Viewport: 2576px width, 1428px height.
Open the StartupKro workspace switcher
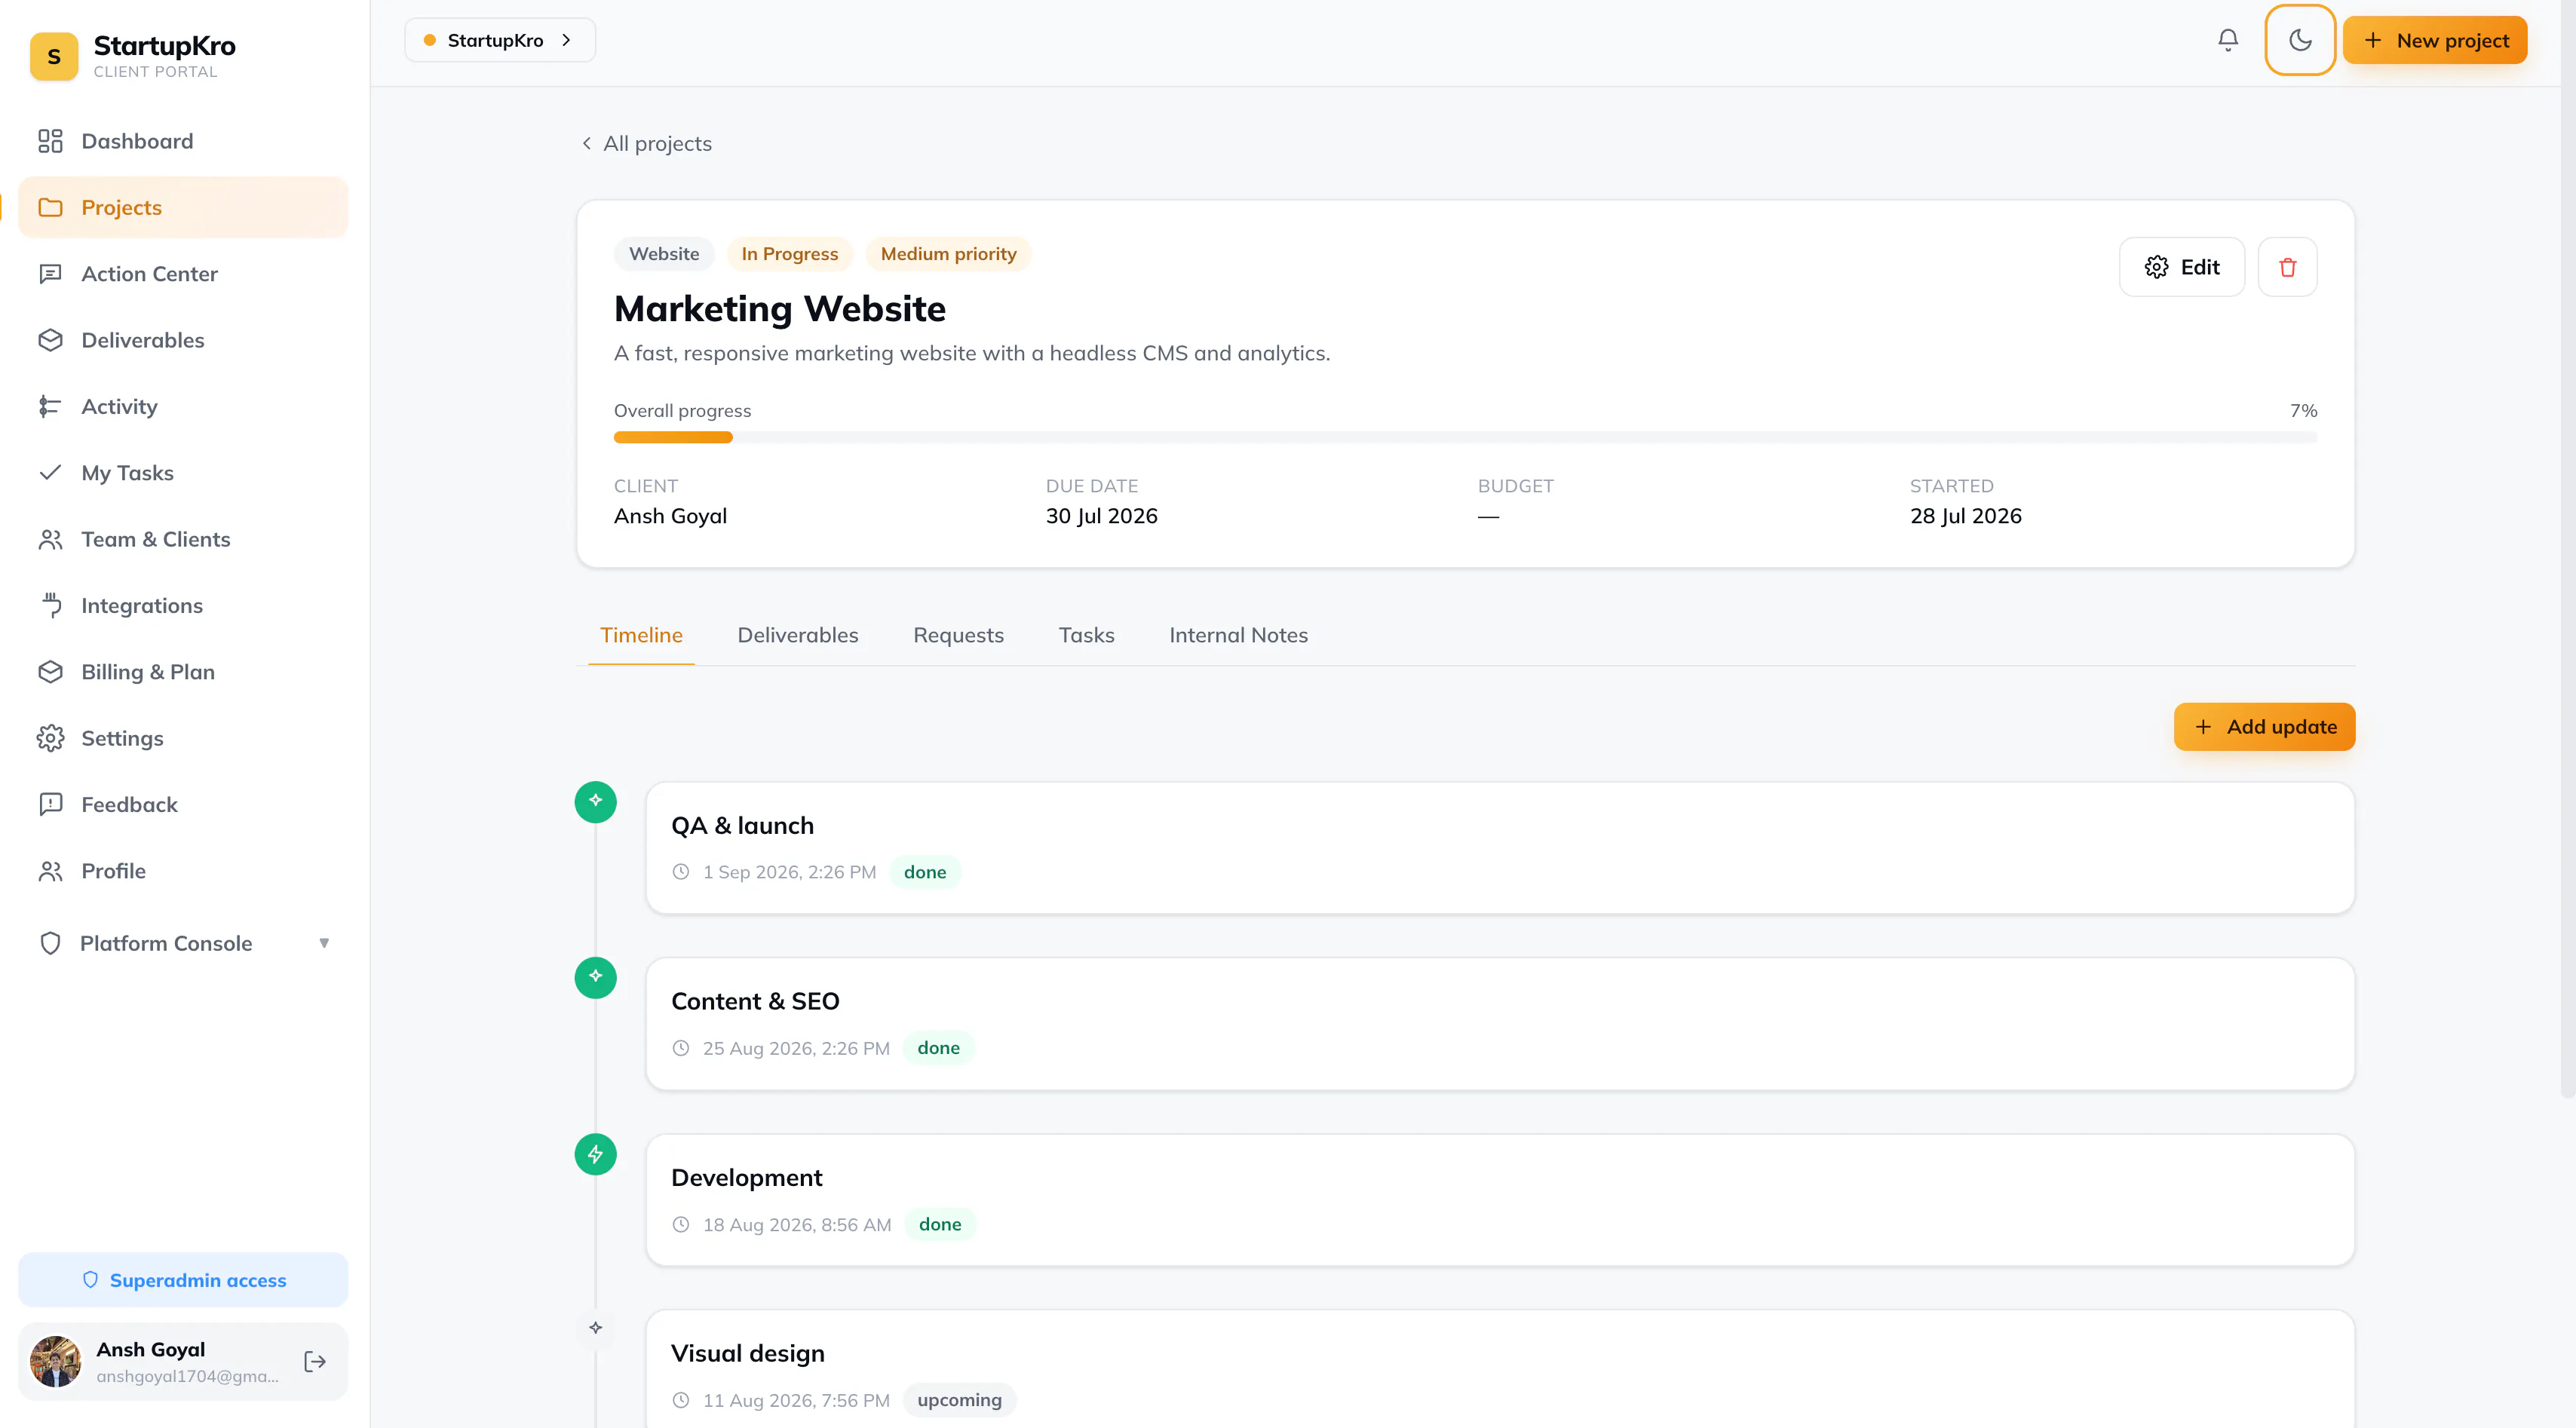pyautogui.click(x=500, y=40)
